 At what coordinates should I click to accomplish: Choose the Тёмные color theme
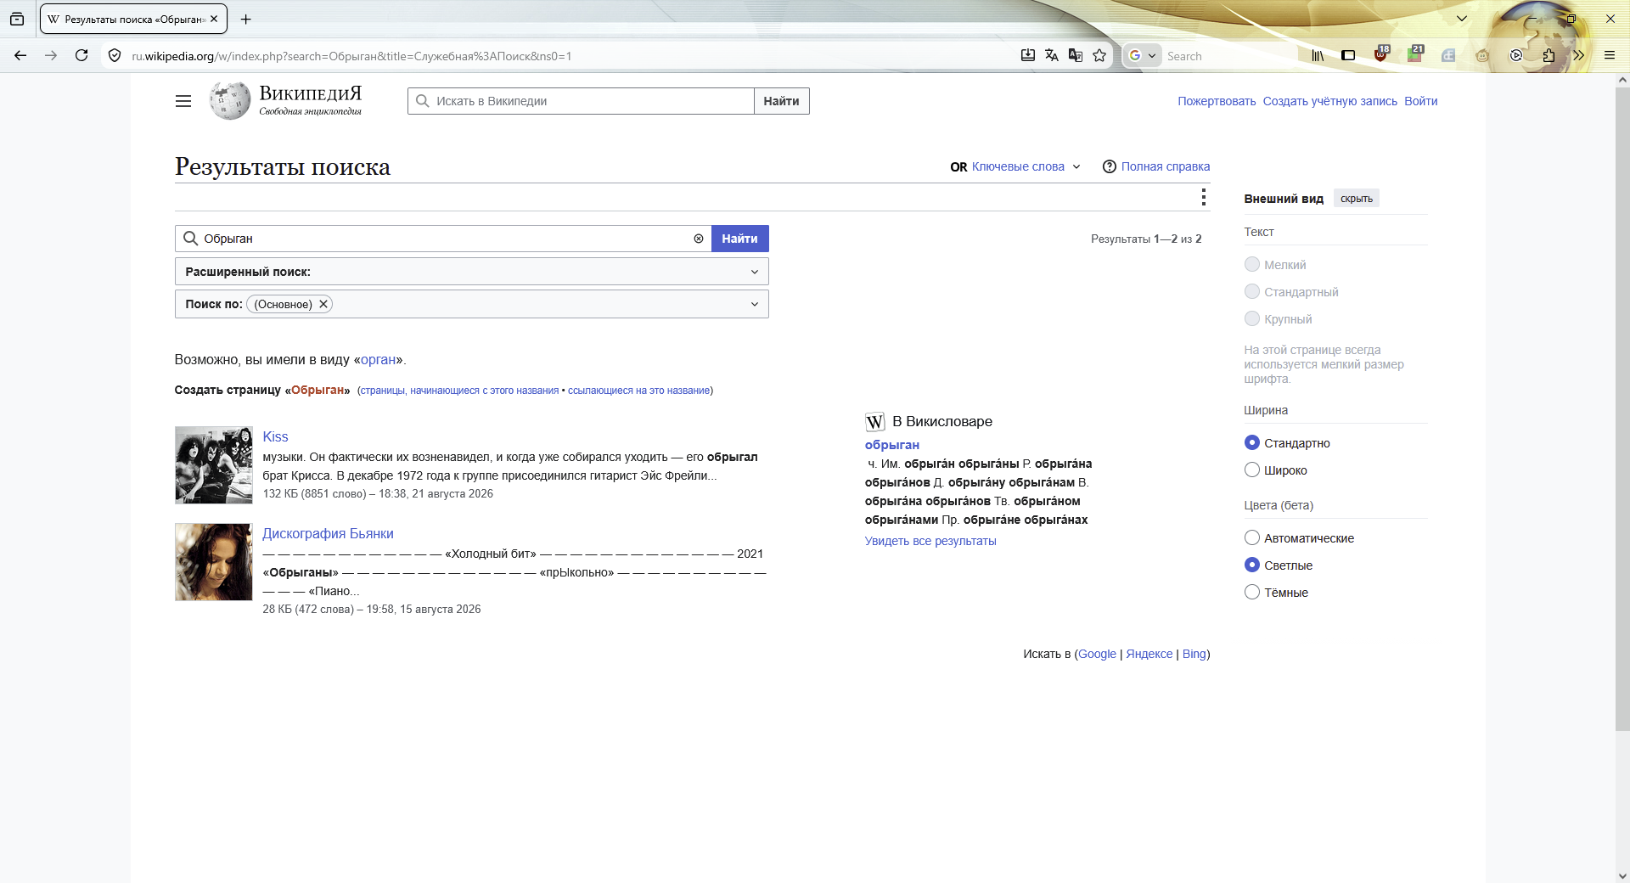click(1252, 592)
